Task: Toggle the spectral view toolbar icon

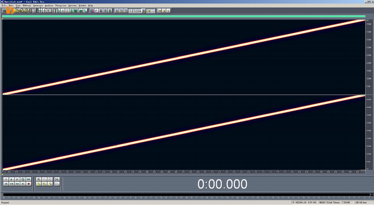Action: click(x=92, y=11)
